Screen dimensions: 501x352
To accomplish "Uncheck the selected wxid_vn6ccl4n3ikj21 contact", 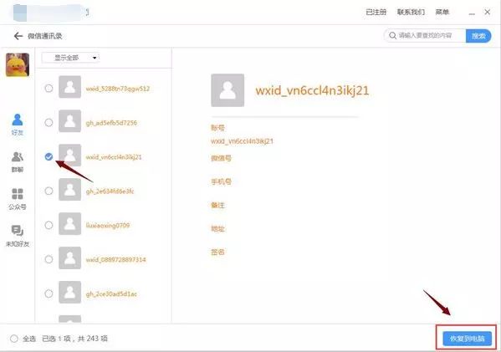I will pyautogui.click(x=49, y=156).
